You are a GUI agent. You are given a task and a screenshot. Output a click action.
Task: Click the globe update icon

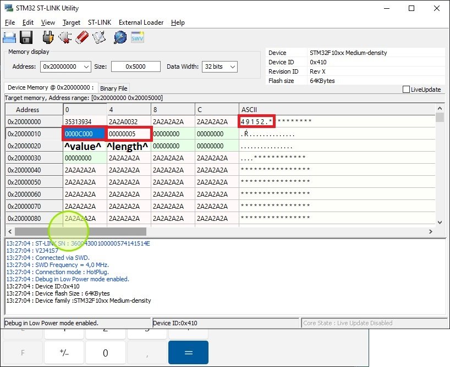tap(120, 37)
